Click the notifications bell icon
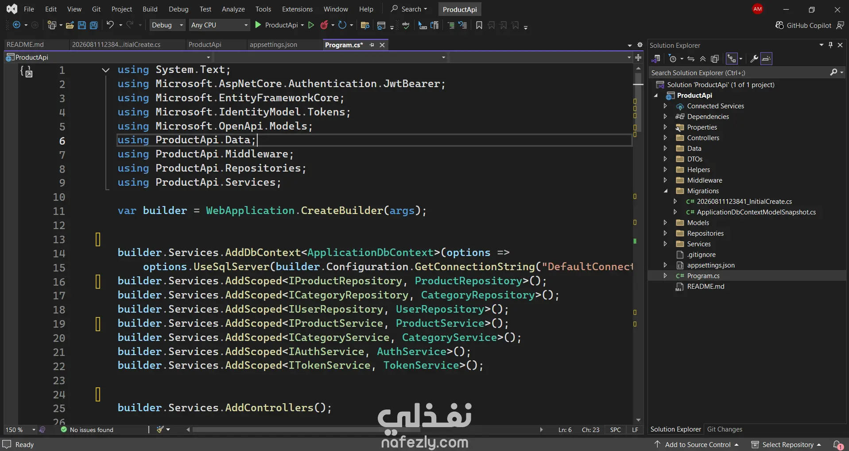Viewport: 849px width, 451px height. [x=837, y=444]
